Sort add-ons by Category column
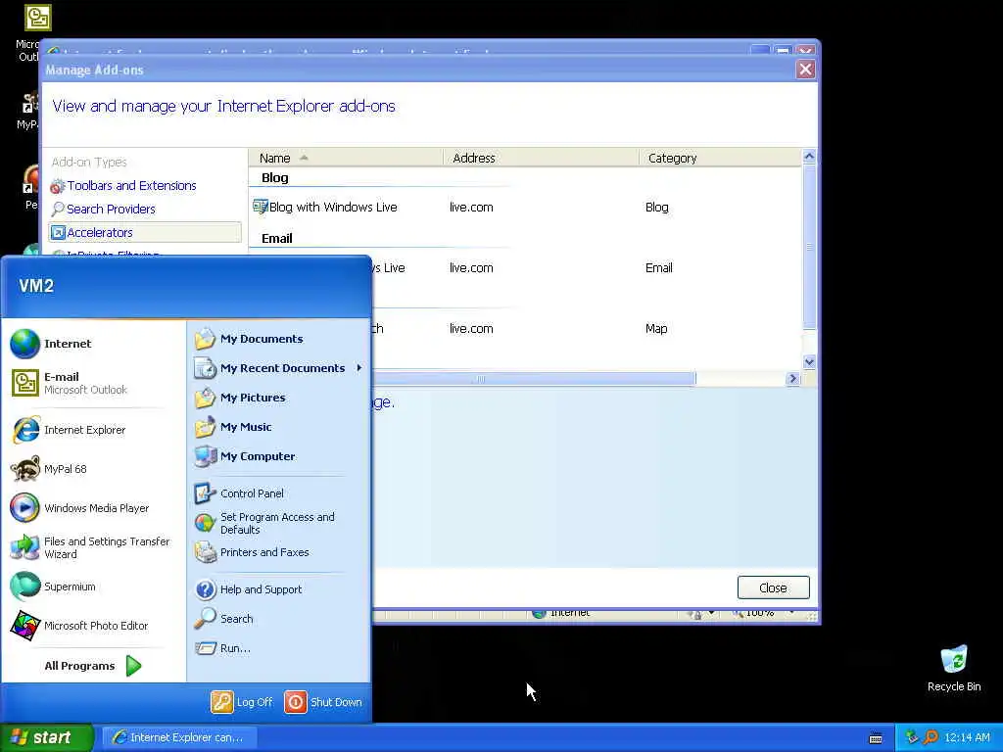Image resolution: width=1003 pixels, height=752 pixels. tap(720, 158)
